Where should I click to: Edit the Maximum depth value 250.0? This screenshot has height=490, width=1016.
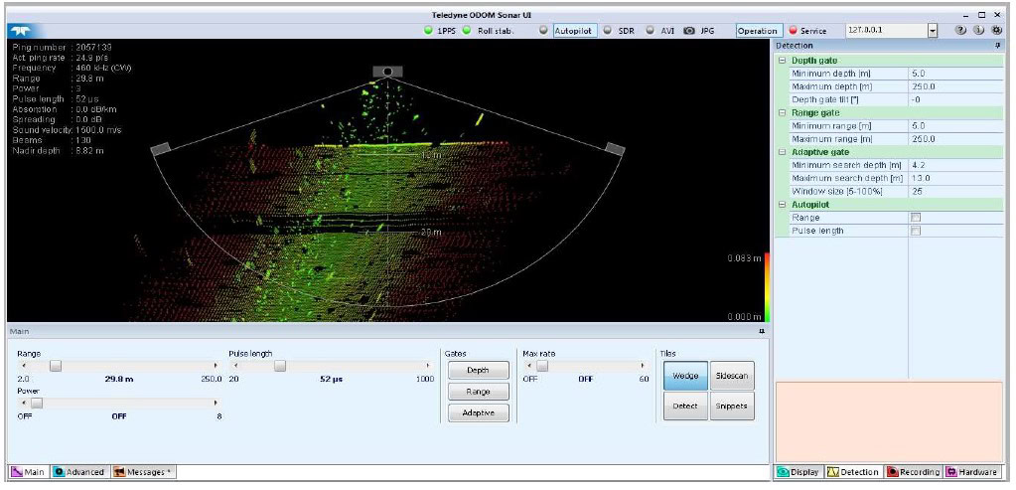point(955,86)
